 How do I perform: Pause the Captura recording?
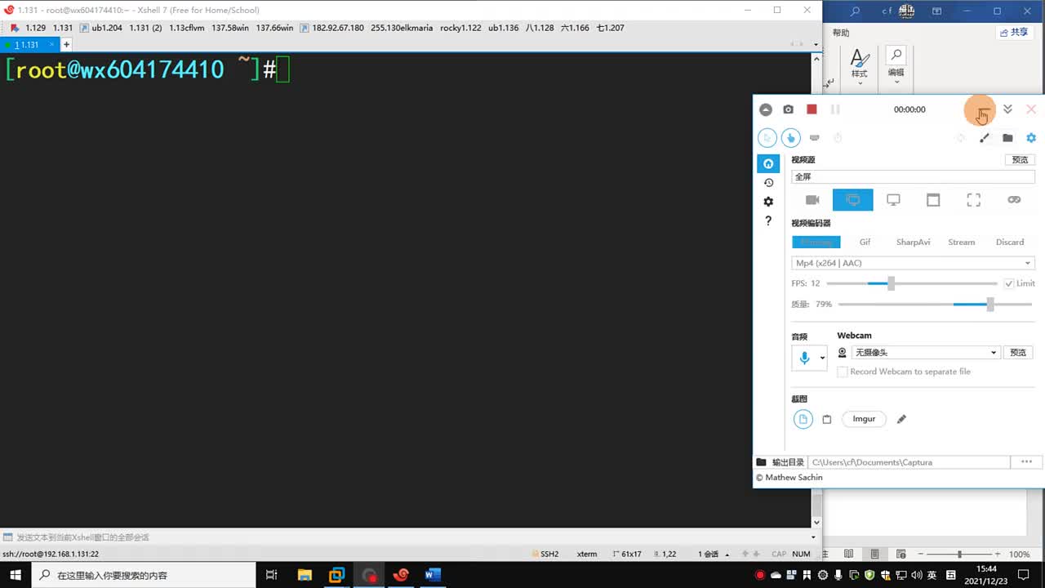tap(835, 109)
